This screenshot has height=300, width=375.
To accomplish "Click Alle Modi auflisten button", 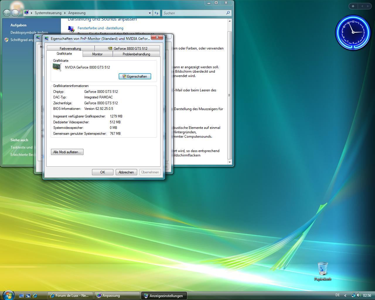I will pyautogui.click(x=67, y=152).
